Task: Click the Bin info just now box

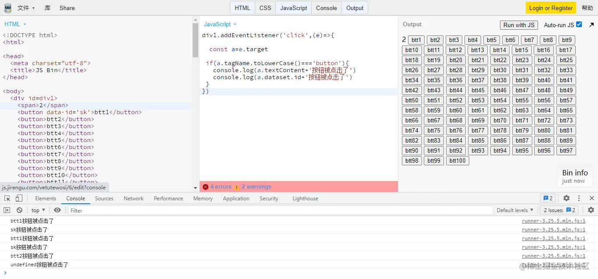Action: coord(575,176)
